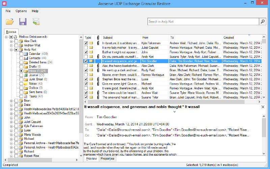The image size is (270, 169).
Task: Click the Drafts folder icon
Action: click(26, 67)
